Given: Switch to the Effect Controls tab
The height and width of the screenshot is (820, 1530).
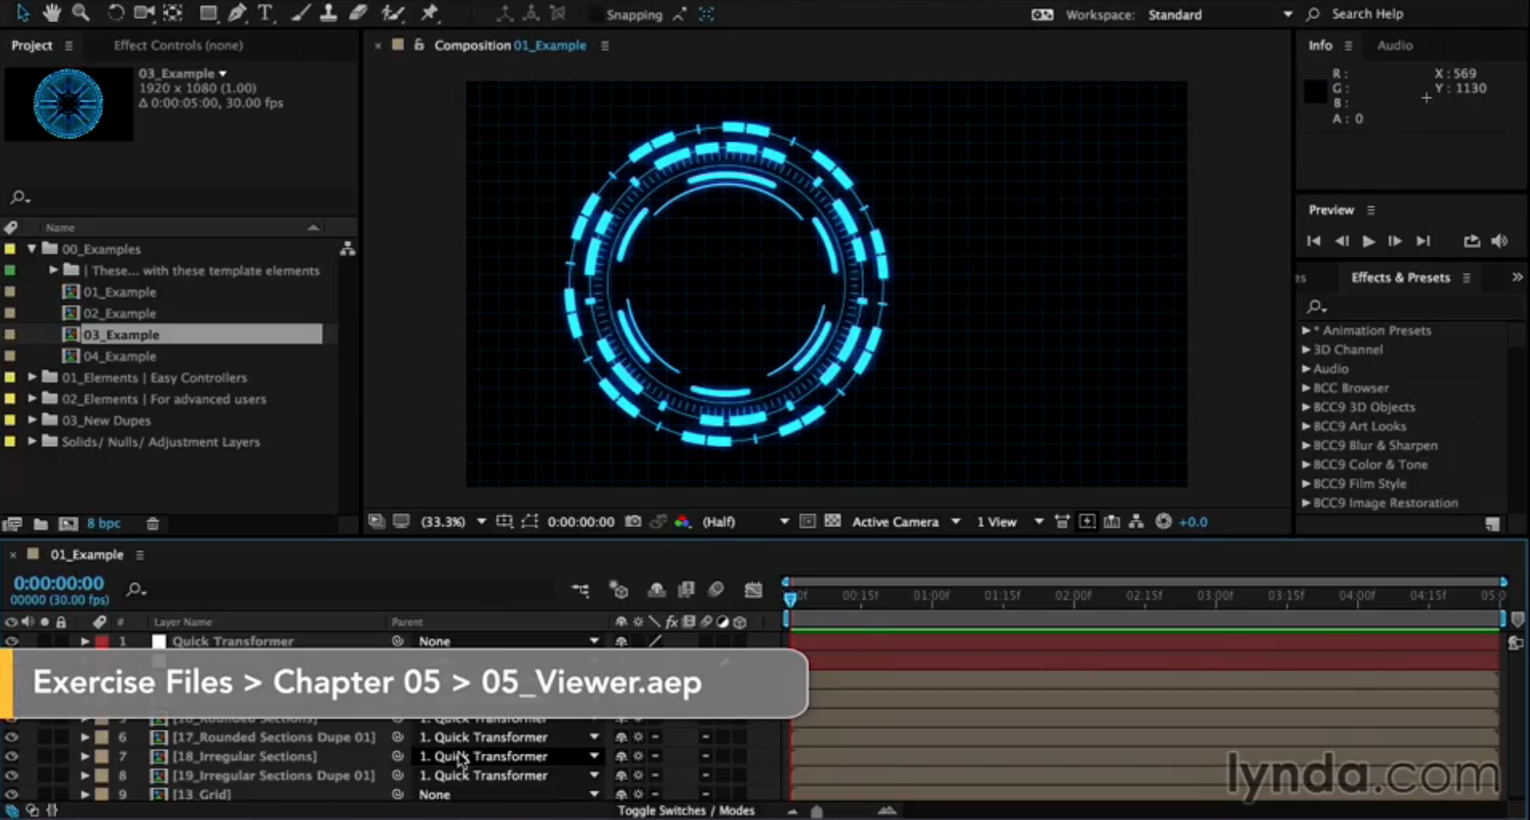Looking at the screenshot, I should [x=178, y=45].
